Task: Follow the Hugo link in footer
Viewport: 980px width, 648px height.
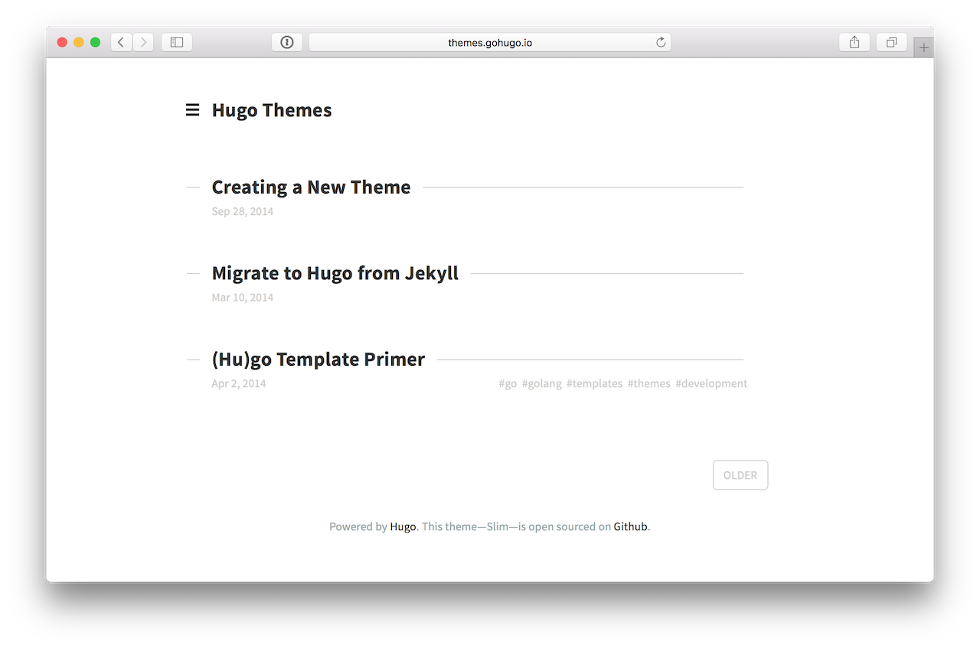Action: pos(403,526)
